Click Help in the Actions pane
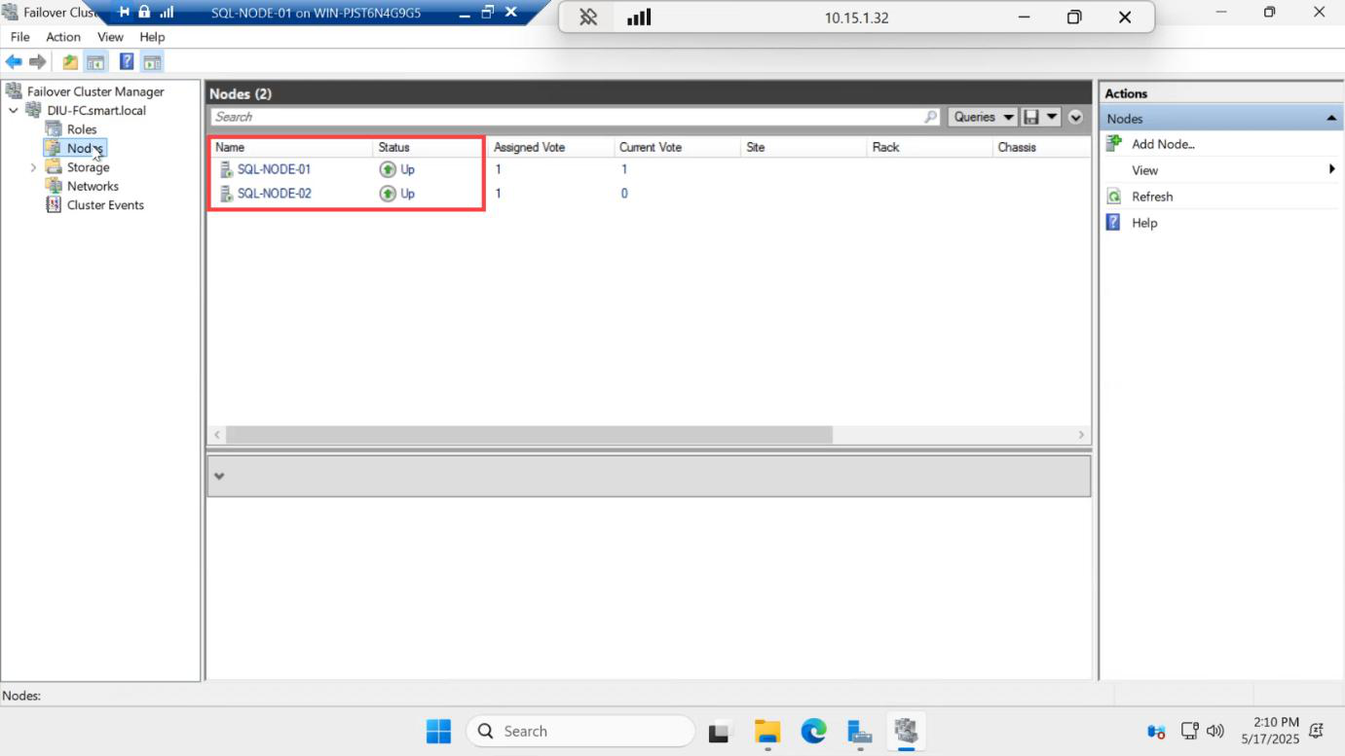The width and height of the screenshot is (1345, 756). [1144, 223]
